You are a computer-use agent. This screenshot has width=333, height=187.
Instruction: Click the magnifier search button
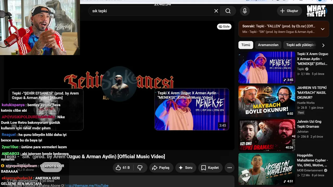(x=228, y=11)
